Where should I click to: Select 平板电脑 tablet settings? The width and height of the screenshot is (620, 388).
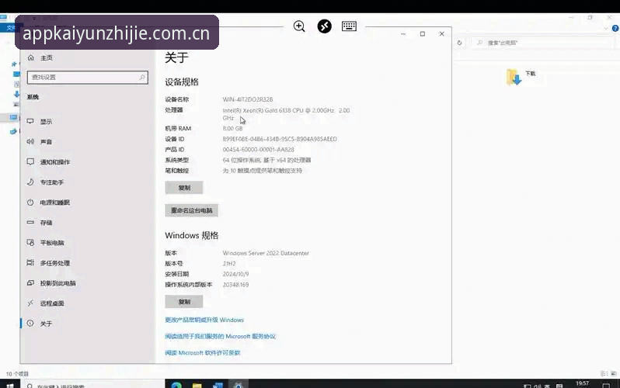45,243
